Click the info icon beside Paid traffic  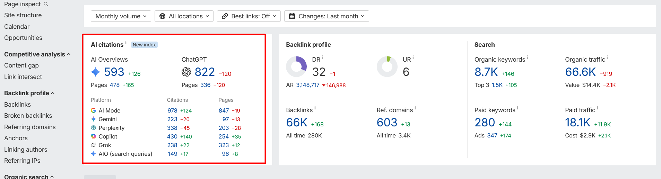point(598,108)
